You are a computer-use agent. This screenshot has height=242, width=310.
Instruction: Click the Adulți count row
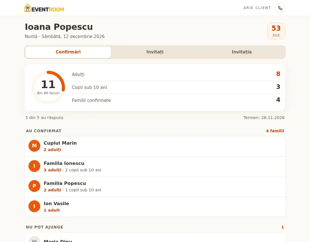coord(176,74)
